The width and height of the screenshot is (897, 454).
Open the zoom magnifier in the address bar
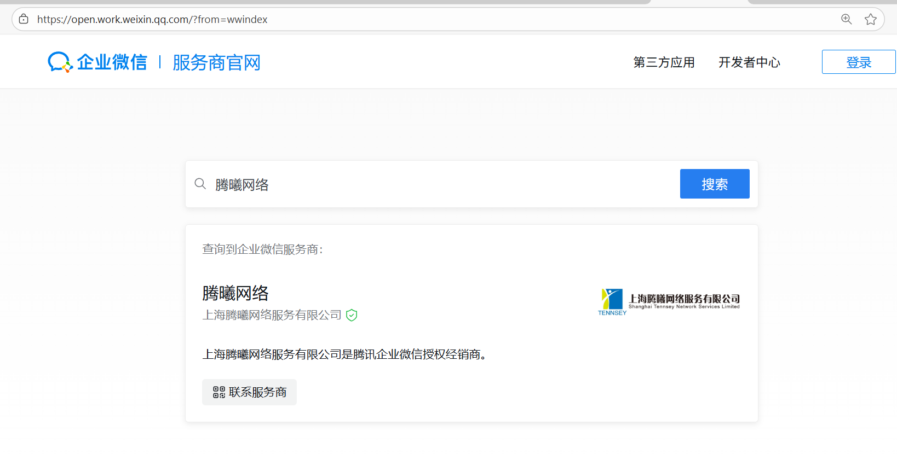click(x=846, y=19)
